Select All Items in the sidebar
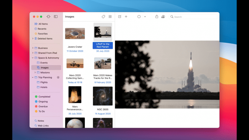Viewport: 249px width, 140px height. (x=43, y=24)
